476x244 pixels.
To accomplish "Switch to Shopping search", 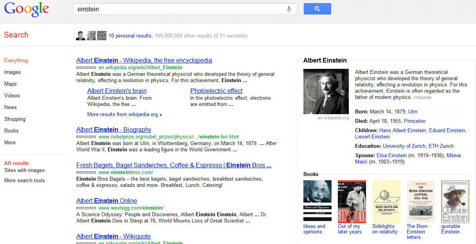I will tap(15, 119).
